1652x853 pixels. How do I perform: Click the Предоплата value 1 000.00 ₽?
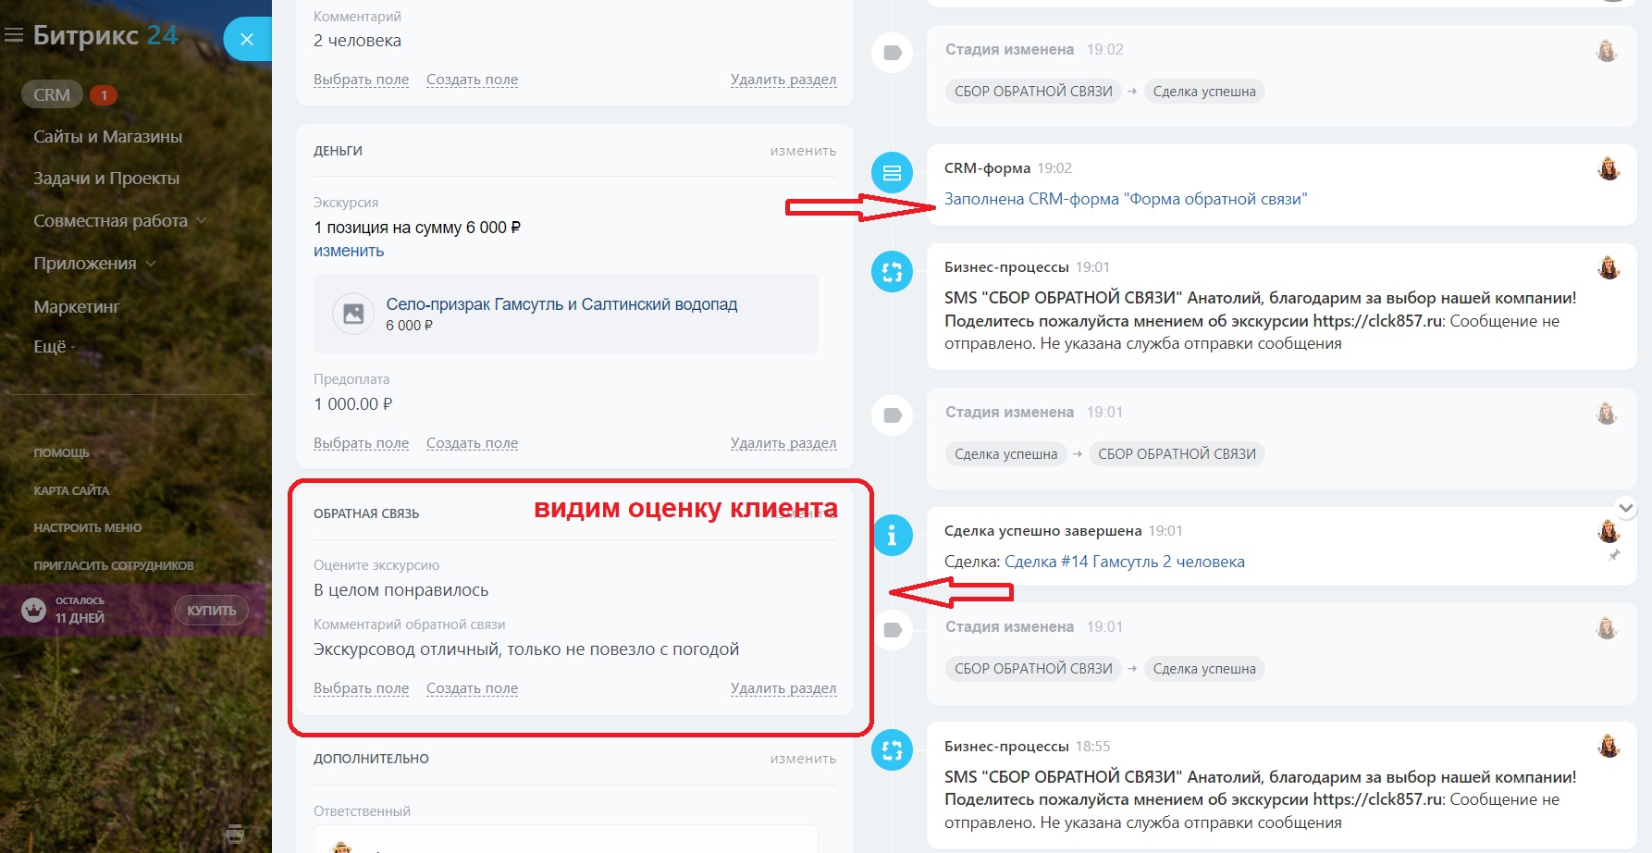pos(353,404)
